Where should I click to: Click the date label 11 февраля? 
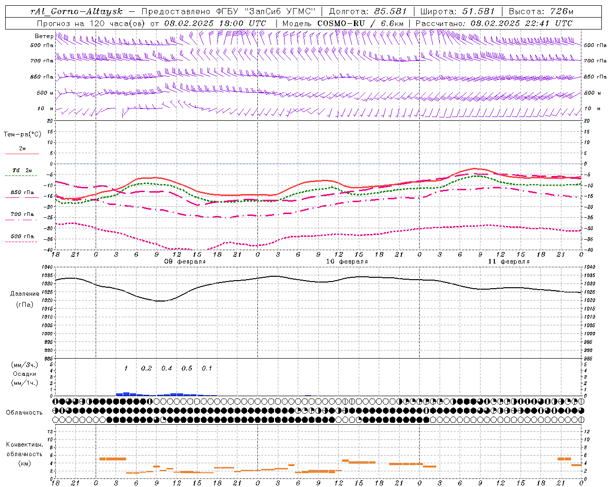(509, 262)
